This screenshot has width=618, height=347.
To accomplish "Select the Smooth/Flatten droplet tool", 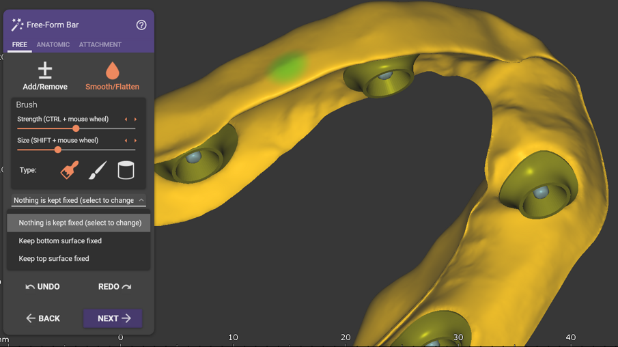I will point(112,76).
